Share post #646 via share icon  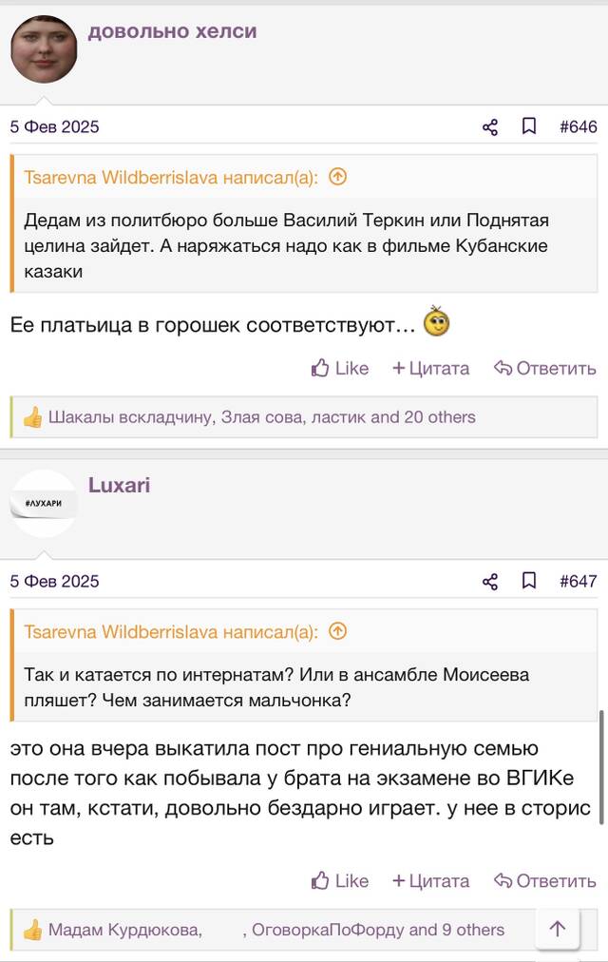pyautogui.click(x=489, y=127)
